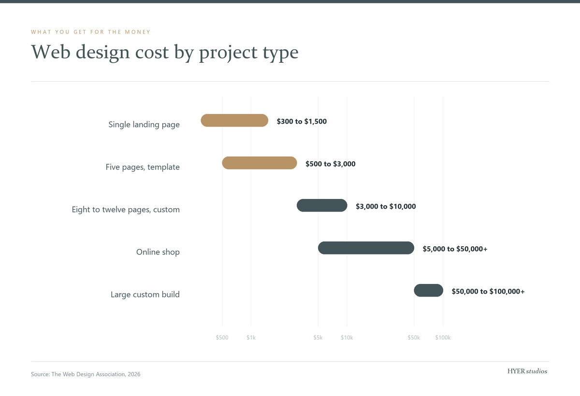The width and height of the screenshot is (580, 396).
Task: Select the 'Large custom build' label
Action: click(x=145, y=295)
